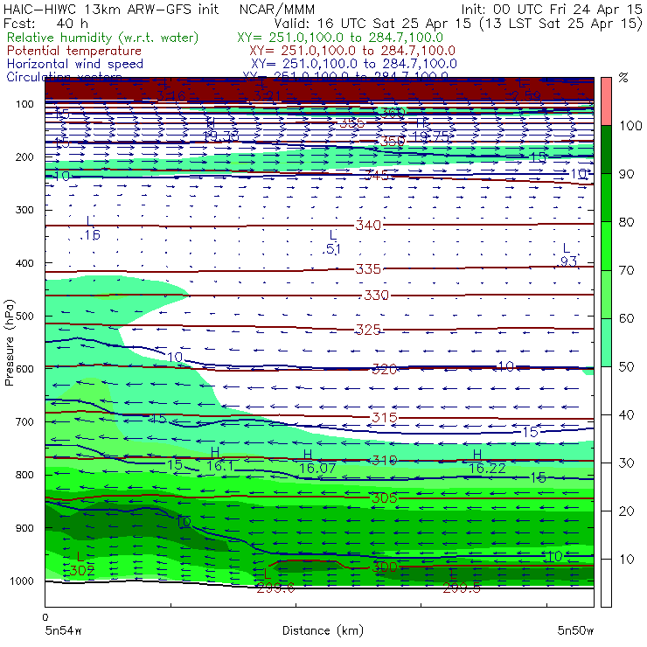Click the green 'XY= 251.0,100.0 to 284.7,100.0' text
Viewport: 647px width, 647px height.
(x=340, y=38)
